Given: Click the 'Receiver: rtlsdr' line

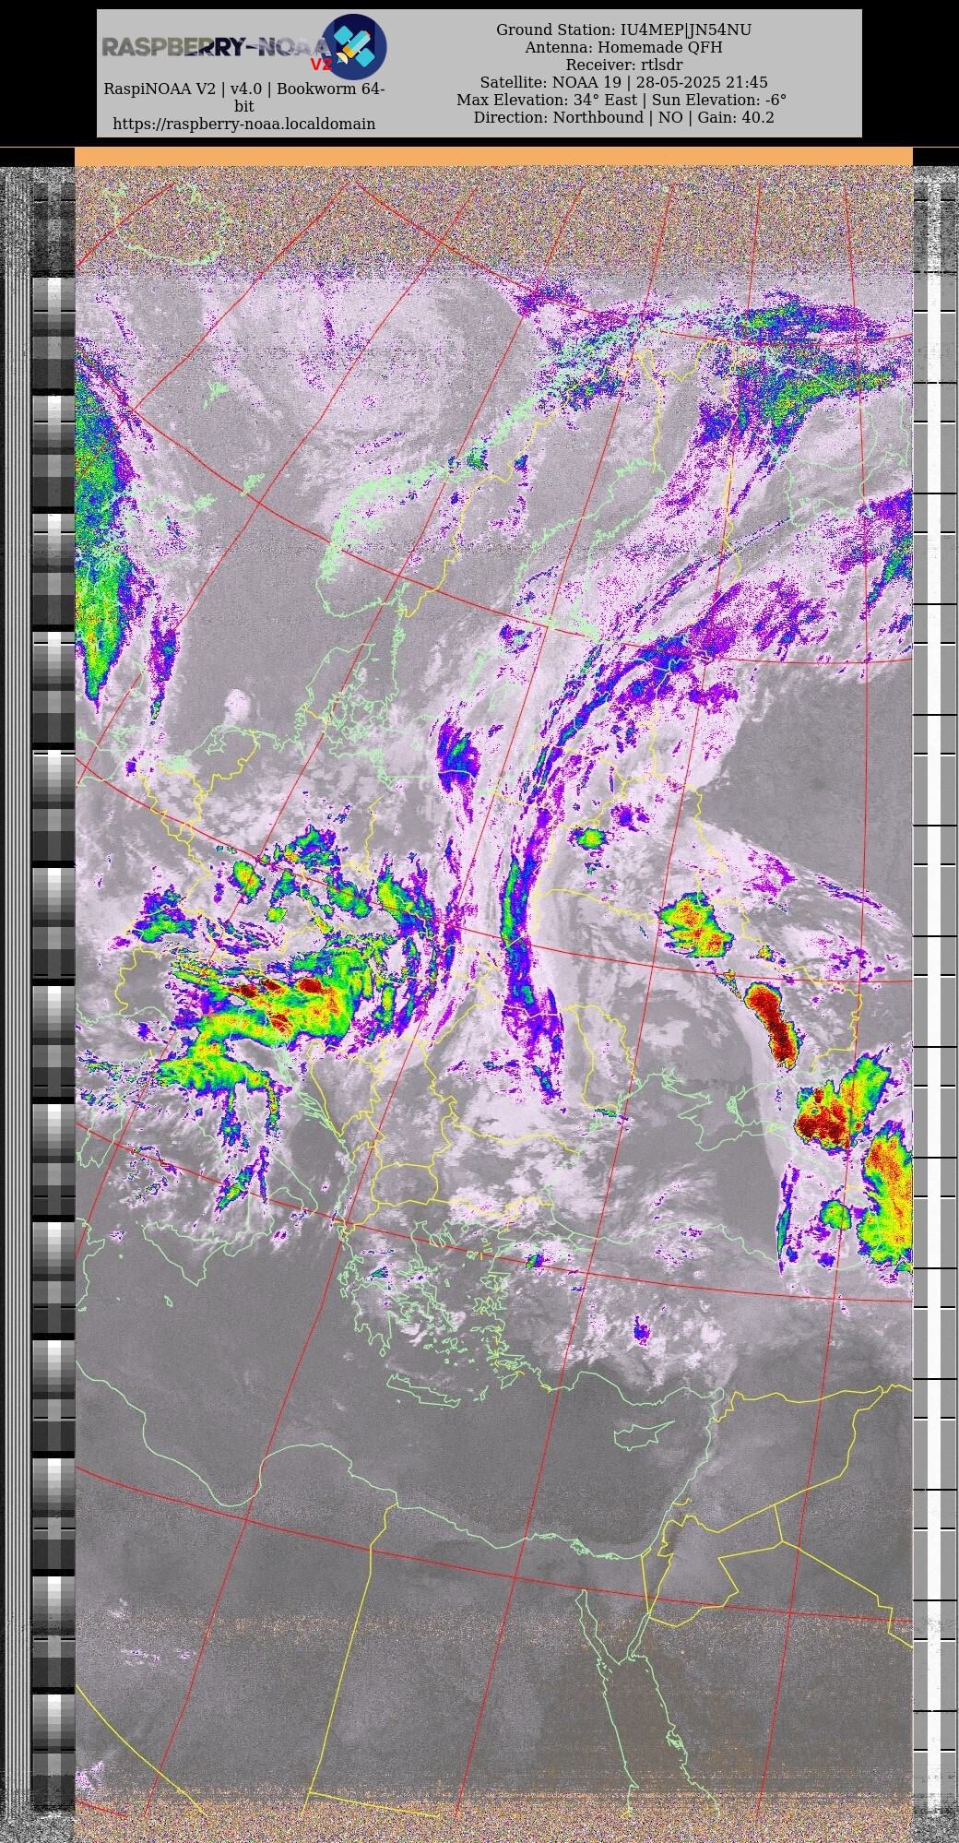Looking at the screenshot, I should [624, 65].
